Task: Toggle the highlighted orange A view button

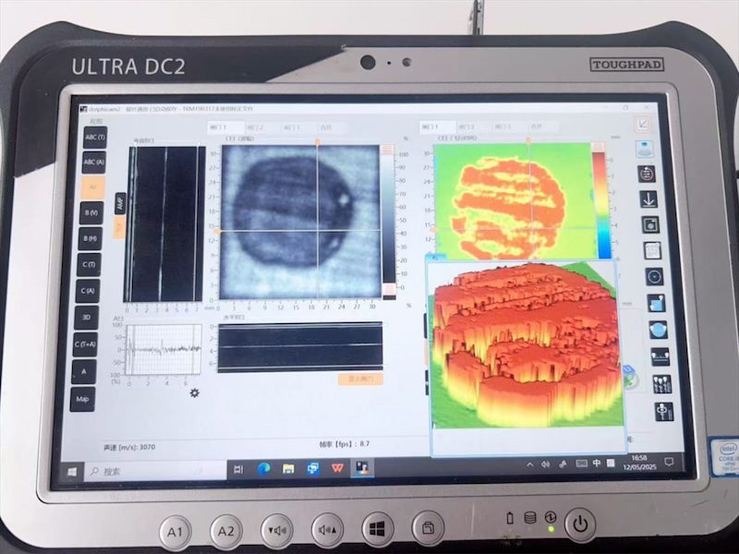Action: pos(93,187)
